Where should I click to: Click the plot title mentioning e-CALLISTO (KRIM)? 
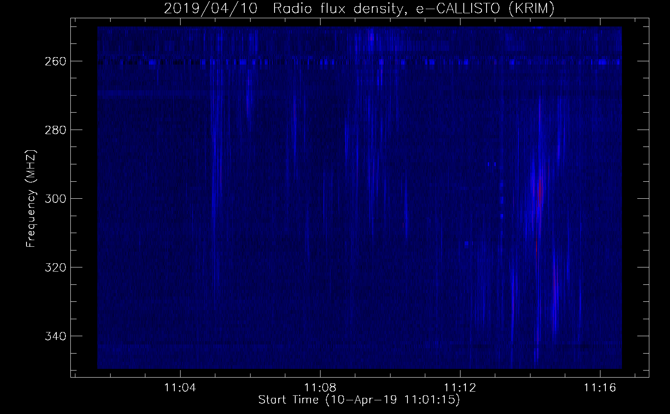click(x=359, y=8)
